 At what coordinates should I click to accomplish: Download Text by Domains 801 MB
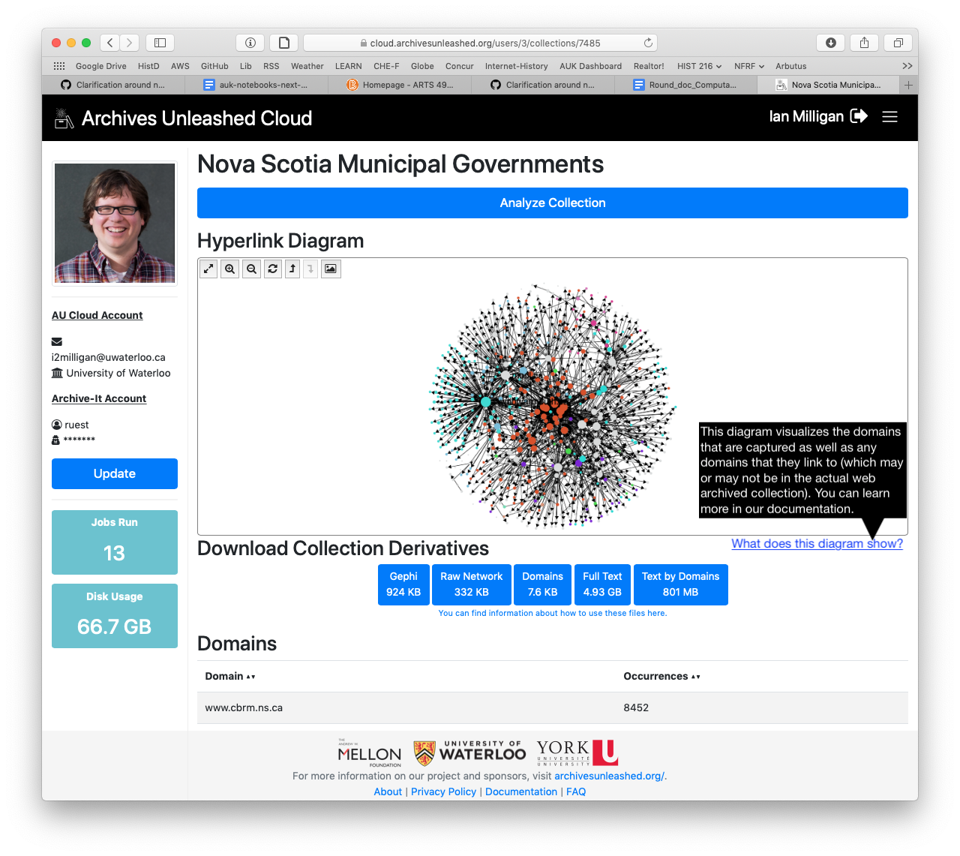(x=680, y=584)
